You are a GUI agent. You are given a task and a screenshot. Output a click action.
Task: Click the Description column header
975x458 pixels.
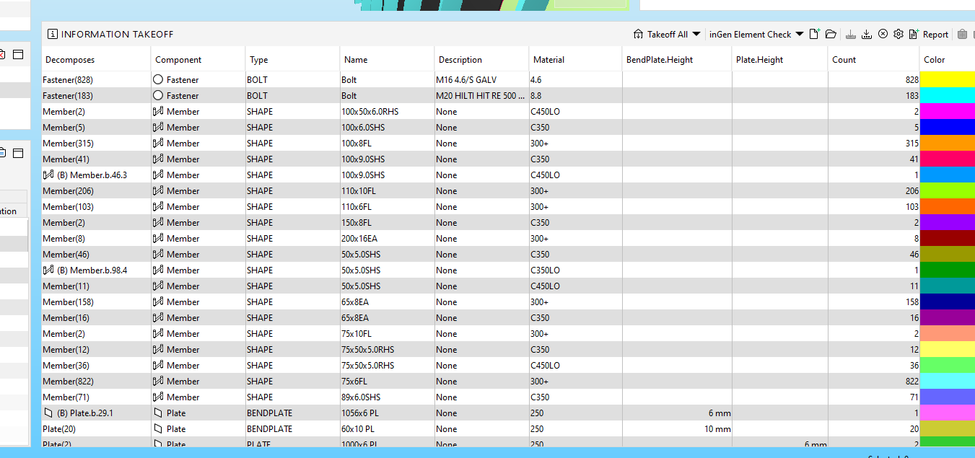[x=482, y=60]
